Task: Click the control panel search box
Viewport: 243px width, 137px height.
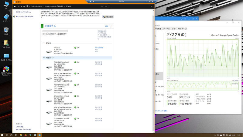Action: pos(131,6)
